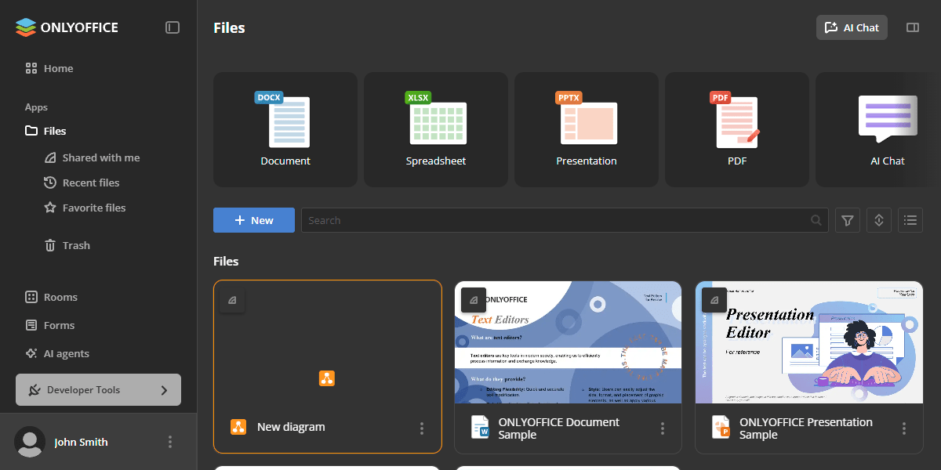941x470 pixels.
Task: Click the John Smith name
Action: pos(82,442)
